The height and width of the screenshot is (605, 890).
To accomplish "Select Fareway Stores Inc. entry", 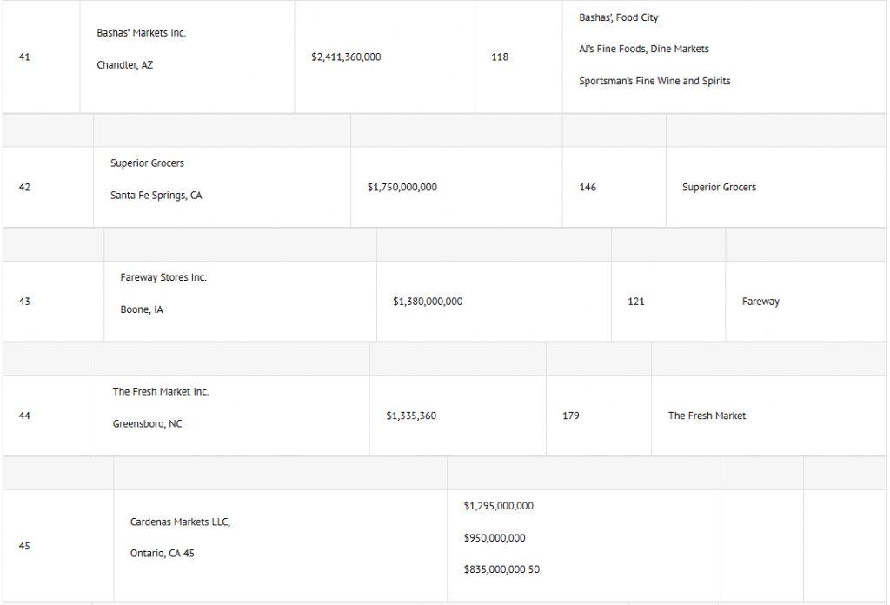I will [x=163, y=278].
